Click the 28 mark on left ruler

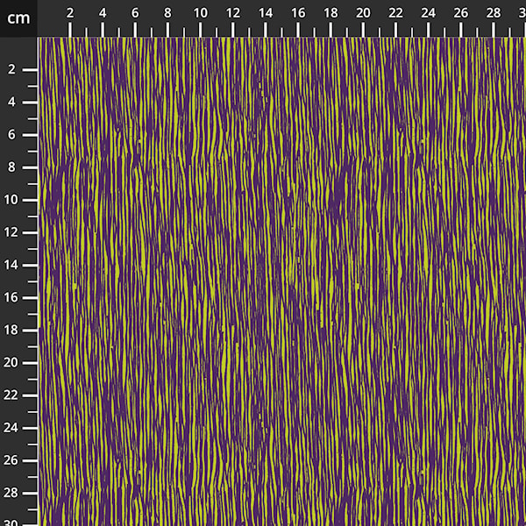coord(13,493)
